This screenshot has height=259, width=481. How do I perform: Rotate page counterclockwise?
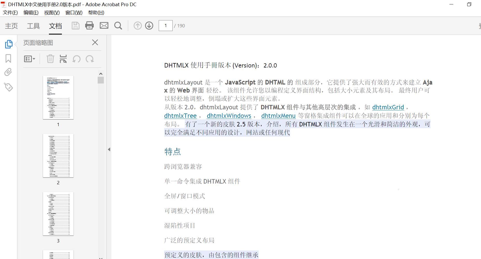(x=76, y=59)
